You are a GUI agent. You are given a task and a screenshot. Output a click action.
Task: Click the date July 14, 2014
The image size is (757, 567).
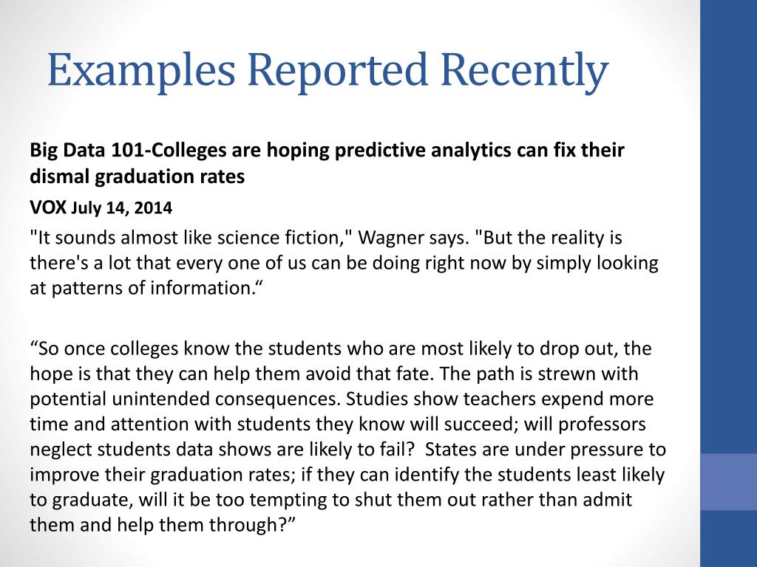coord(122,207)
